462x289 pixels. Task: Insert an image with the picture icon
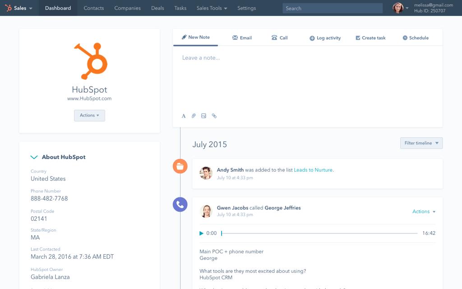[203, 116]
